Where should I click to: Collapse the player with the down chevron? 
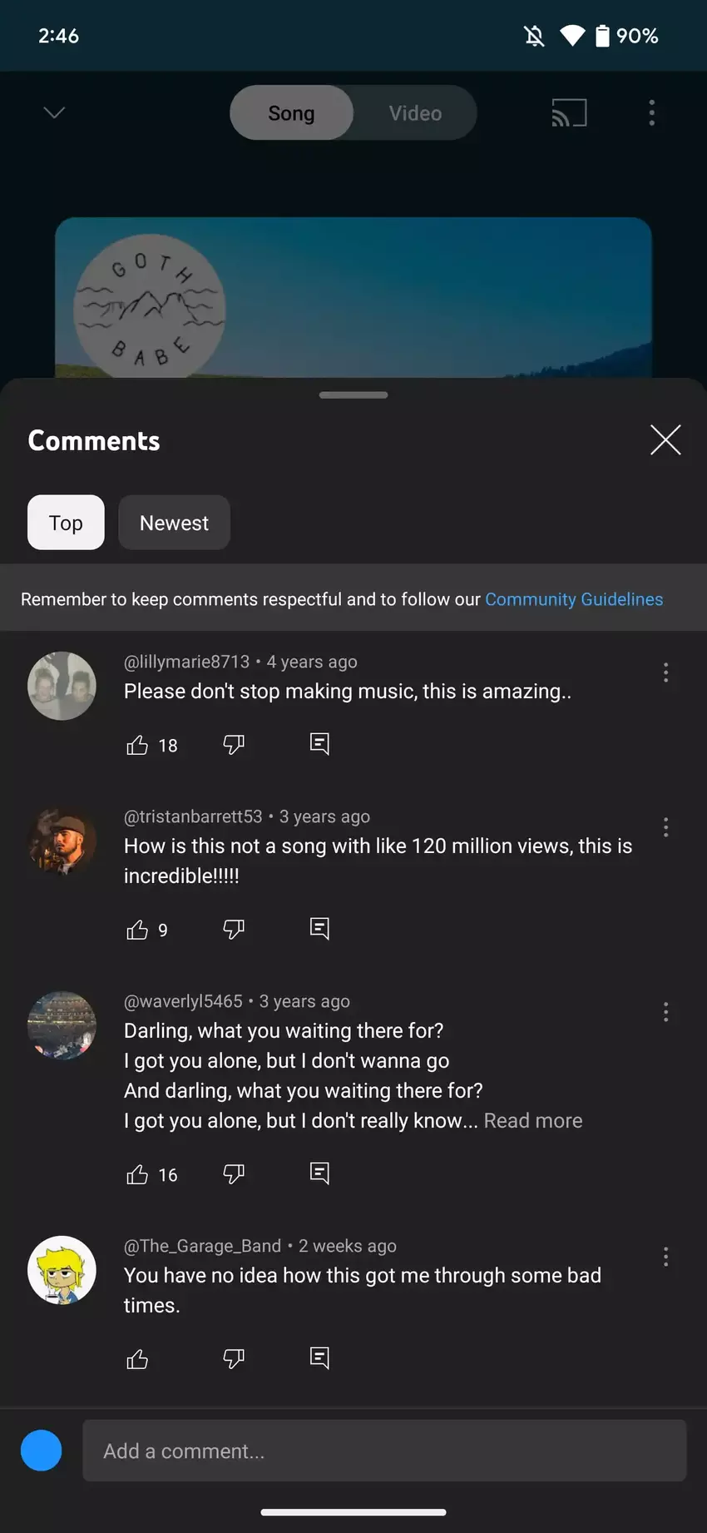tap(53, 112)
